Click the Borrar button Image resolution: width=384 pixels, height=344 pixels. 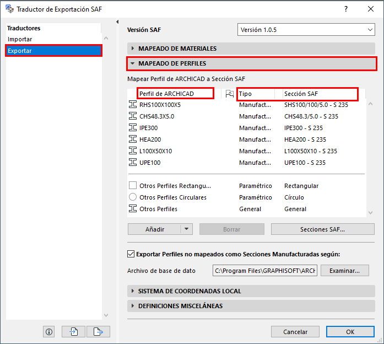232,229
